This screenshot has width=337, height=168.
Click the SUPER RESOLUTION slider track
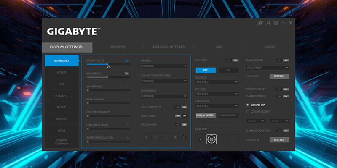coord(108,142)
